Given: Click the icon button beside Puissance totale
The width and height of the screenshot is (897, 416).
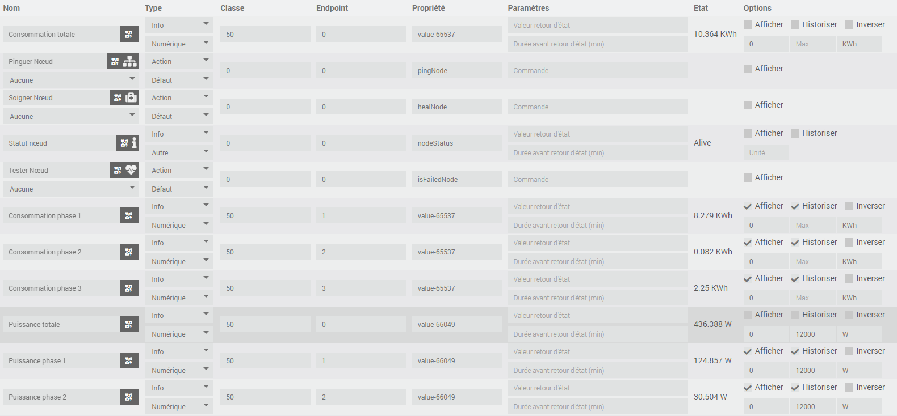Looking at the screenshot, I should point(129,324).
